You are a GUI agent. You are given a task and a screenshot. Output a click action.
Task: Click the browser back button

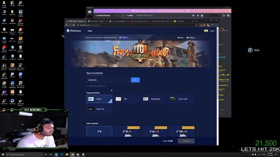[x=66, y=25]
